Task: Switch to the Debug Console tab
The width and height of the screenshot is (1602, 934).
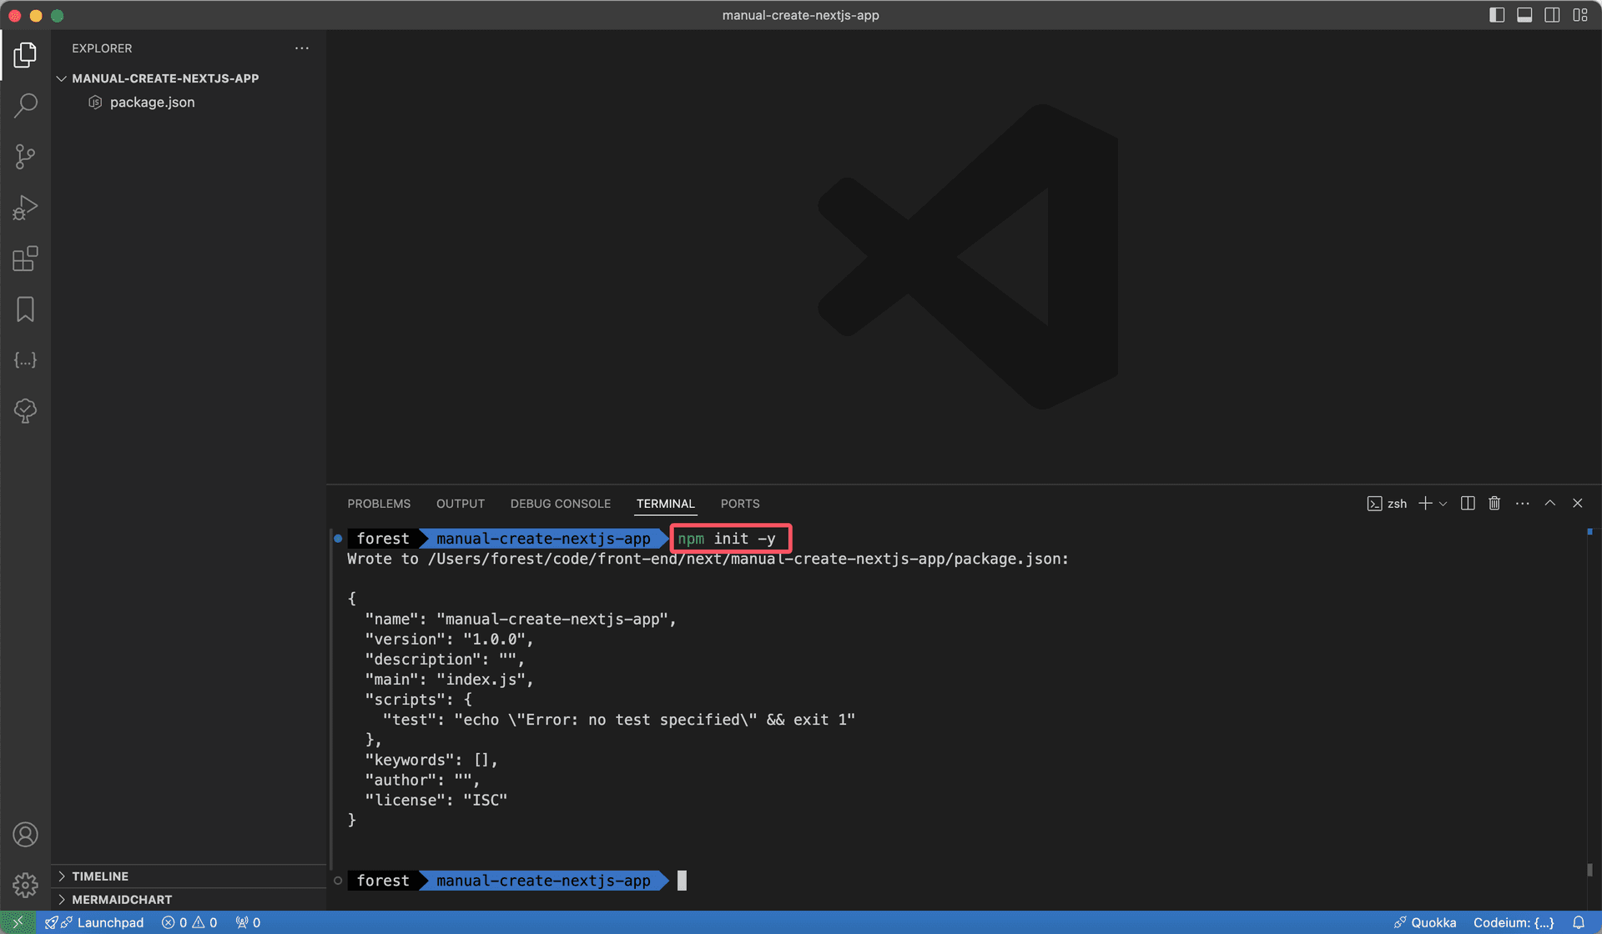Action: click(561, 504)
